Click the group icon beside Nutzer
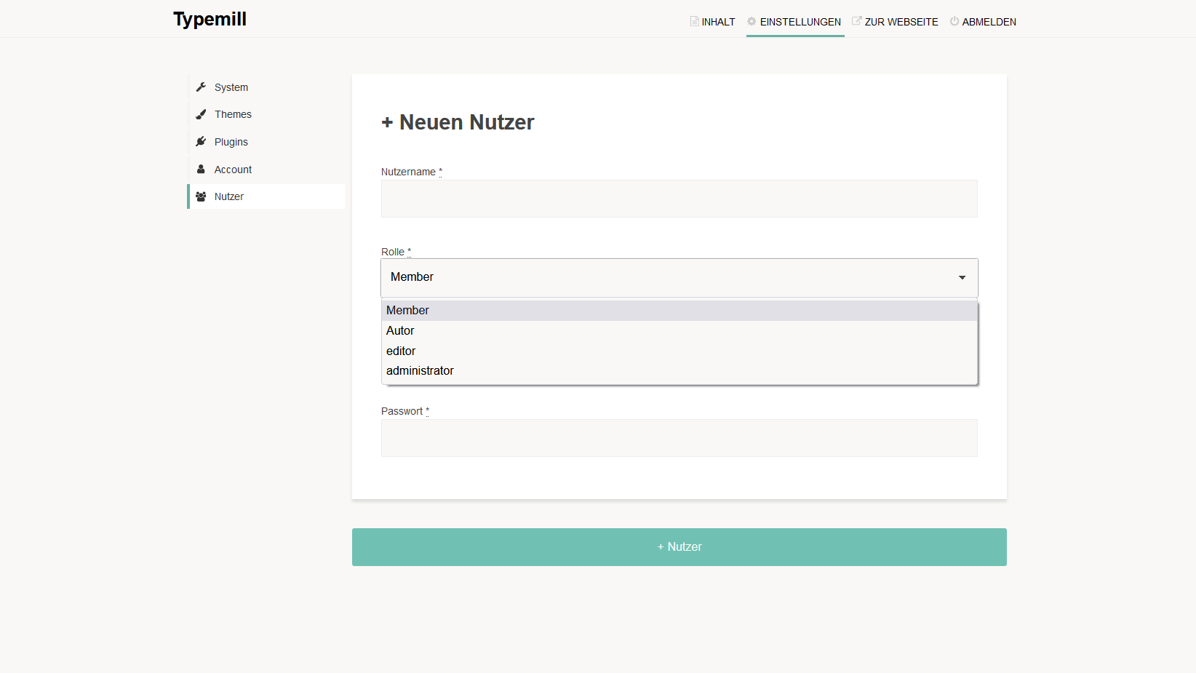This screenshot has height=673, width=1196. pos(202,196)
